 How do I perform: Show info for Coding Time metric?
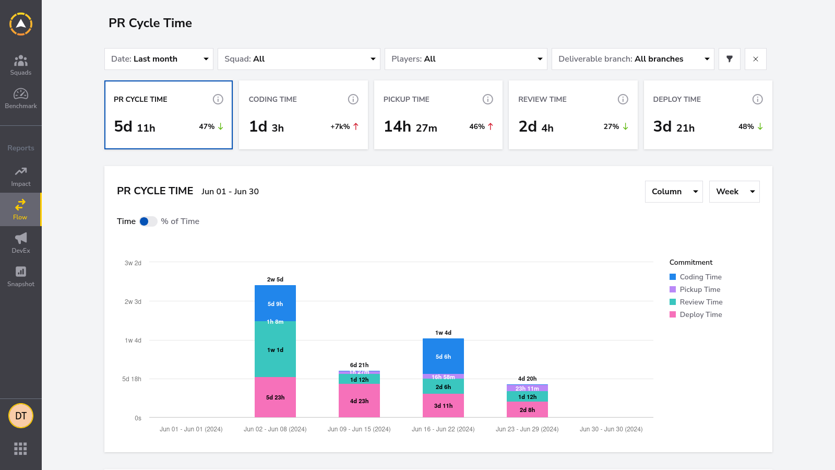(353, 99)
